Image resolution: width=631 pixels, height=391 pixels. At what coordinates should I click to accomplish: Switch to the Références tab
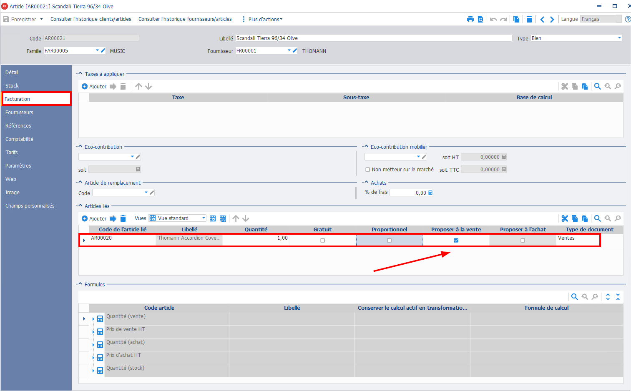[x=36, y=125]
